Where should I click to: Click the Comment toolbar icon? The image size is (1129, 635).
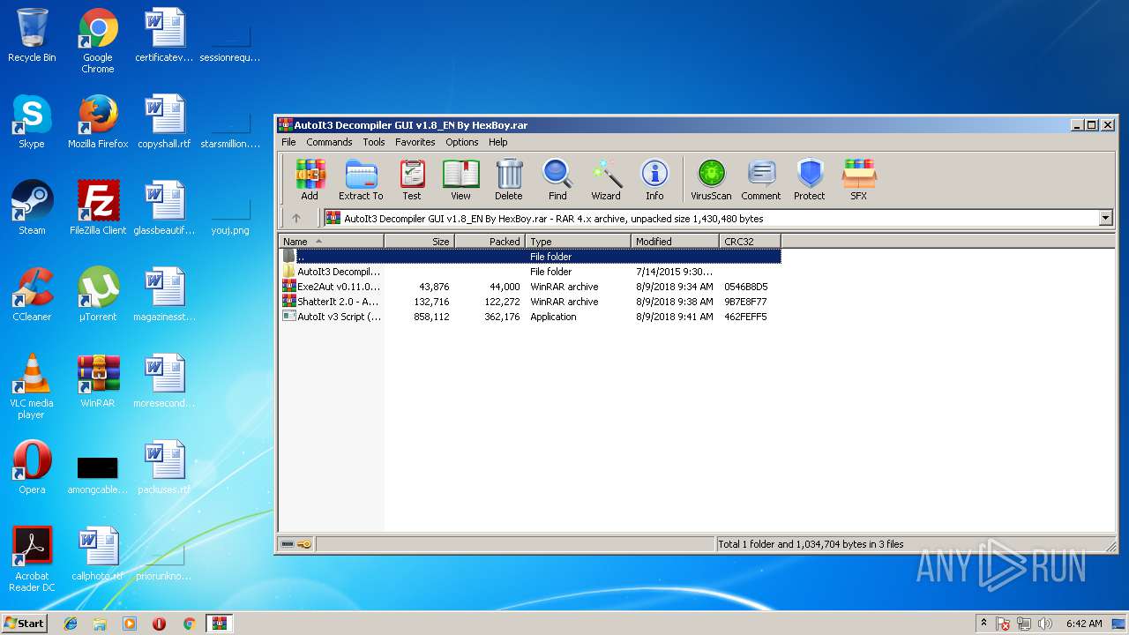click(760, 180)
